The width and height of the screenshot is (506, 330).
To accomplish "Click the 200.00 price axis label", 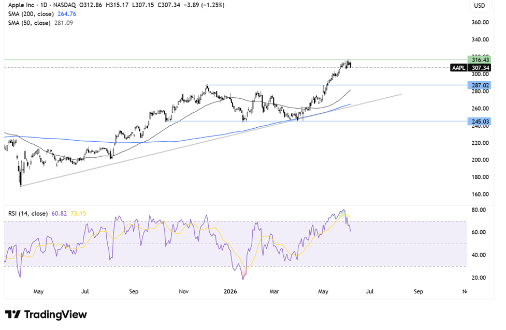I will [480, 160].
